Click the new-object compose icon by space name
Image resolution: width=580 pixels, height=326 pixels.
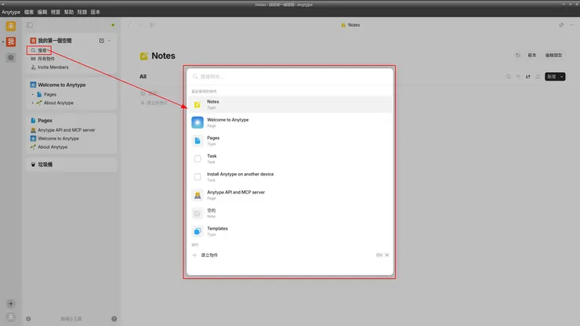101,41
